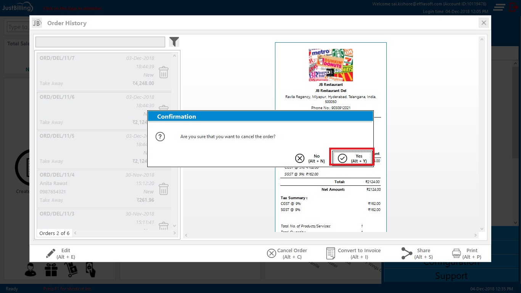Click phone number 0987654321 in order list
Screen dimensions: 521x293
[53, 192]
